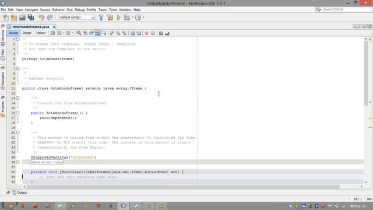Click Clean and Build Project icon

pos(110,17)
